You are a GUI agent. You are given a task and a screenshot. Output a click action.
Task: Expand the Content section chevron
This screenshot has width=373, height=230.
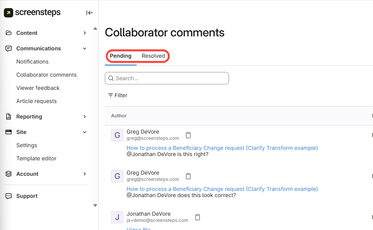coord(85,33)
